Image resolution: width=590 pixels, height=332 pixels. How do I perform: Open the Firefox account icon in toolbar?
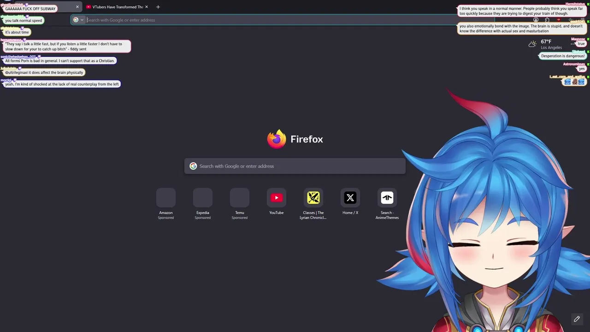(x=536, y=20)
